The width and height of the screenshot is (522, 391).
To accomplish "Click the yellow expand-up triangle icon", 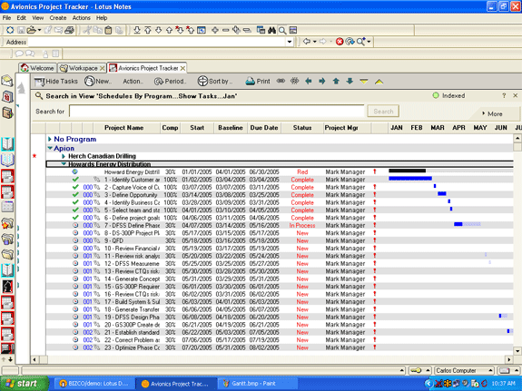I will [x=379, y=82].
